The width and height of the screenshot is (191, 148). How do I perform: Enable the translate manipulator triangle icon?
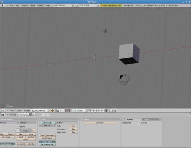click(69, 111)
